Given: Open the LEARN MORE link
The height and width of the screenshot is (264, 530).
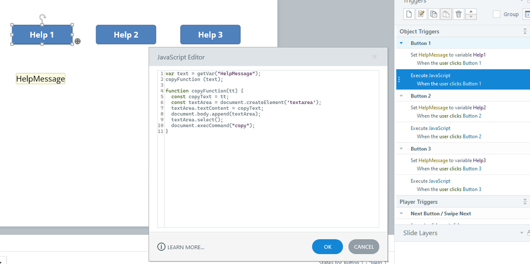Looking at the screenshot, I should (186, 247).
